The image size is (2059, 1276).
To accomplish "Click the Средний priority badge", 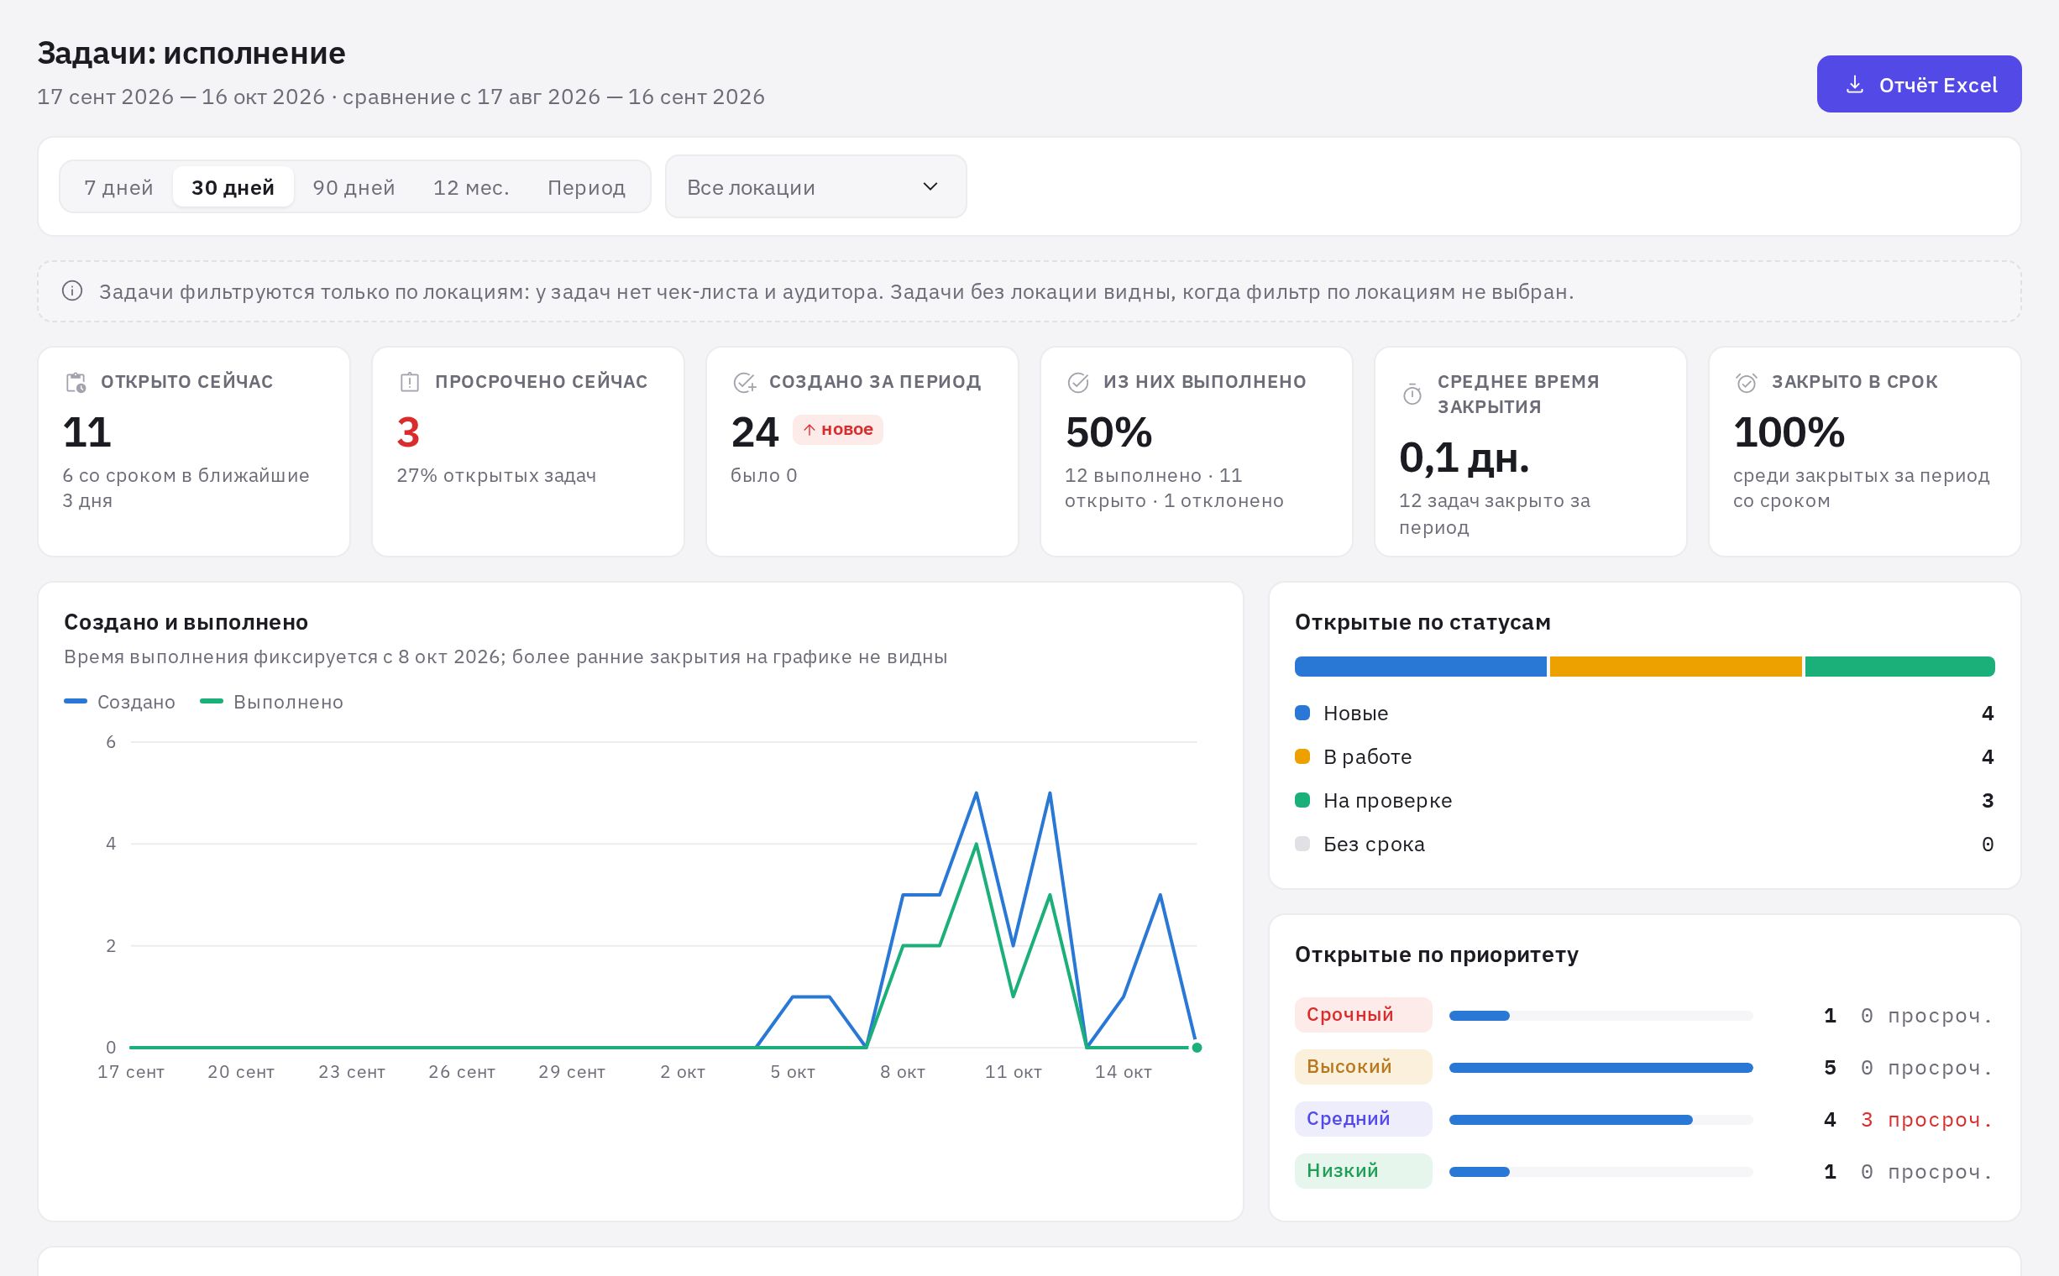I will 1364,1119.
